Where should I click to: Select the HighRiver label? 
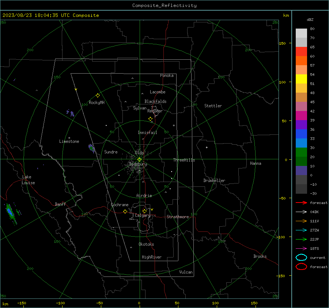coord(152,257)
